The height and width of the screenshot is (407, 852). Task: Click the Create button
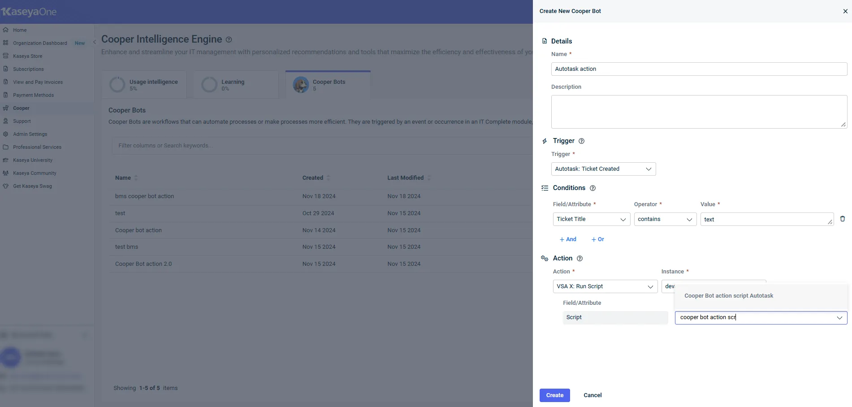click(554, 395)
